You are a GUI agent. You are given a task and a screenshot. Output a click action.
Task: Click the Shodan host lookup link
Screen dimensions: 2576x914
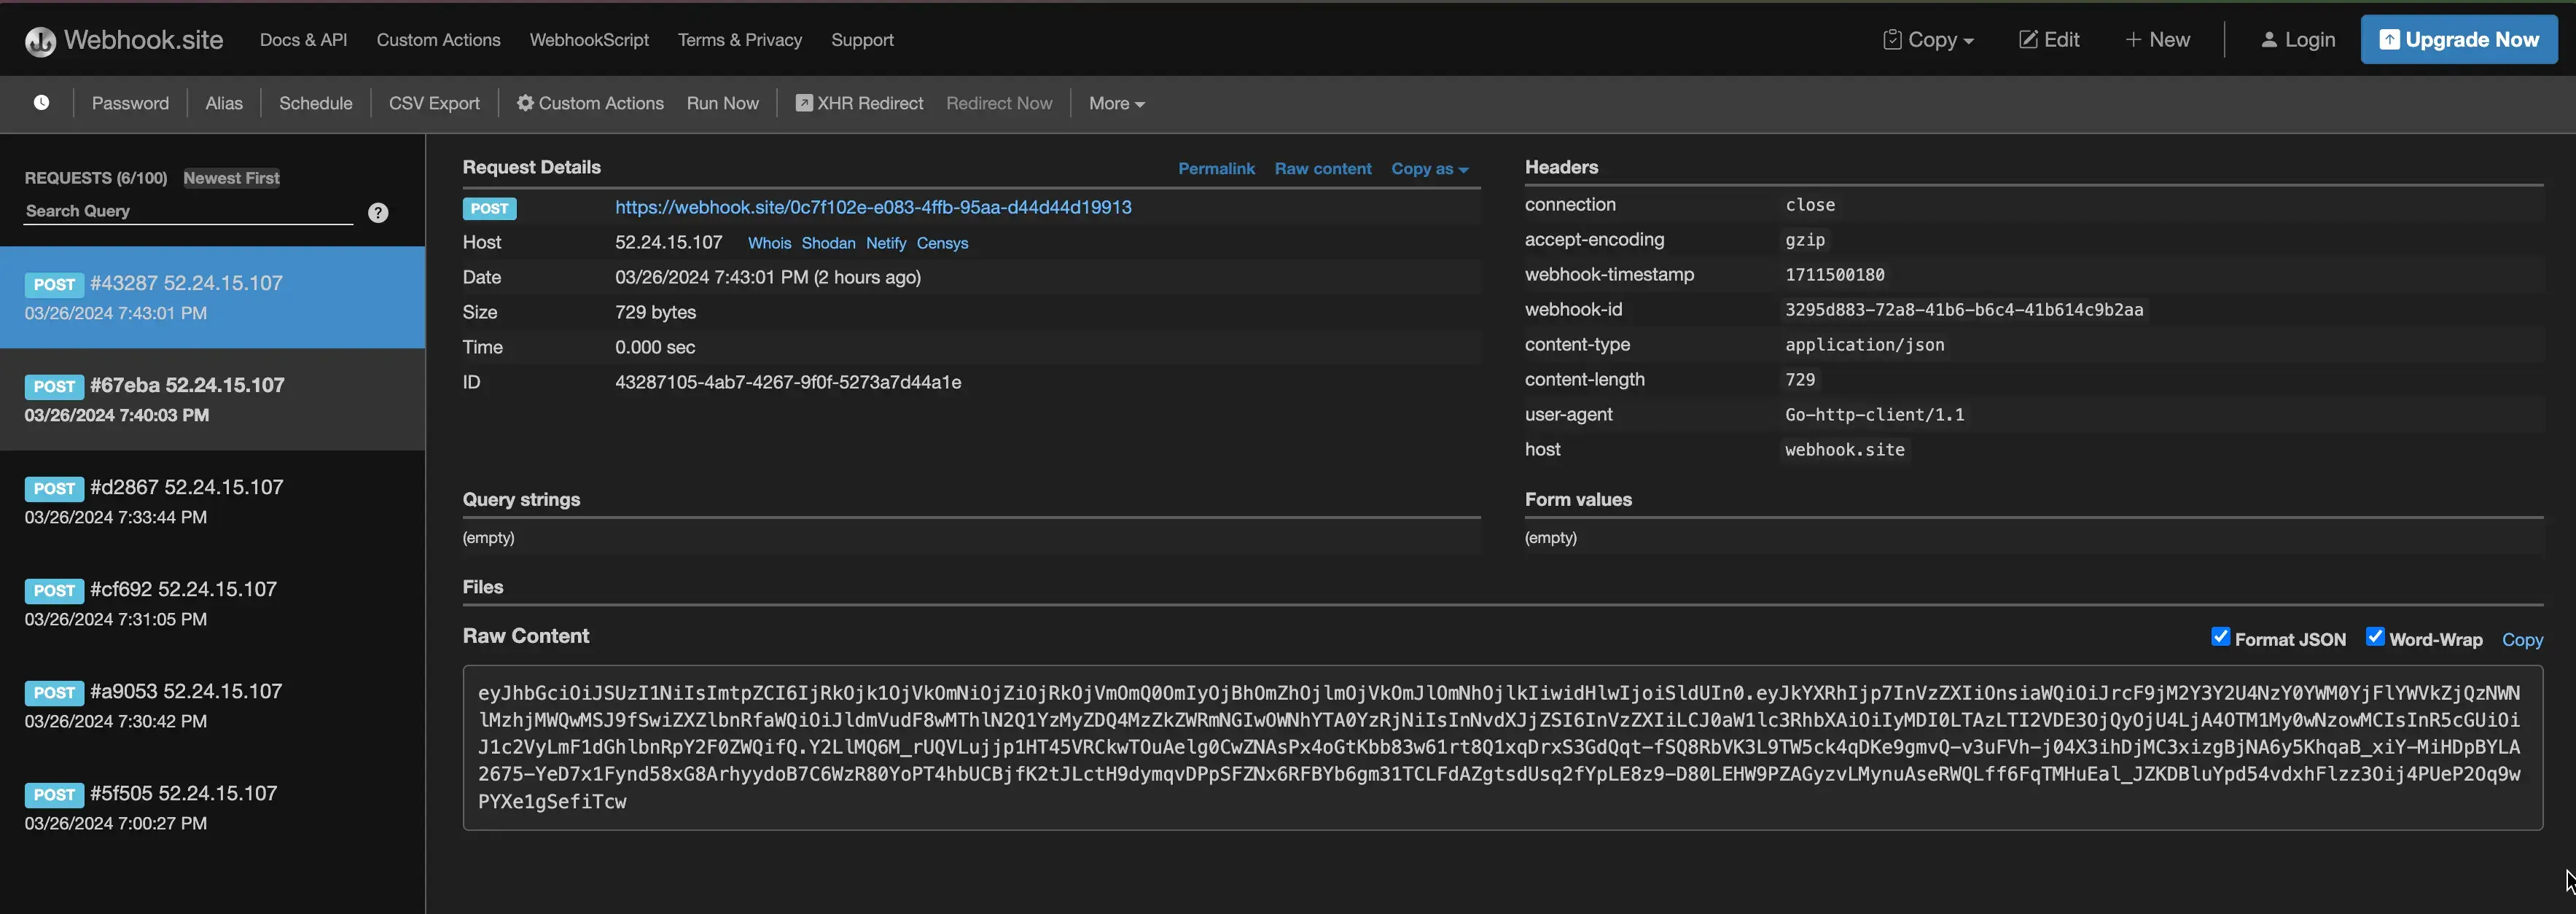tap(828, 243)
